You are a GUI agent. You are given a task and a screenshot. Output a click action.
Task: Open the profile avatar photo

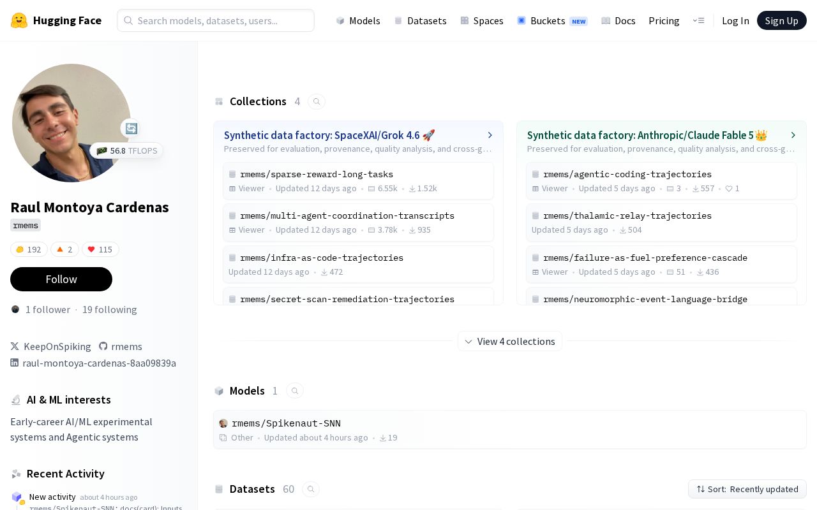71,123
